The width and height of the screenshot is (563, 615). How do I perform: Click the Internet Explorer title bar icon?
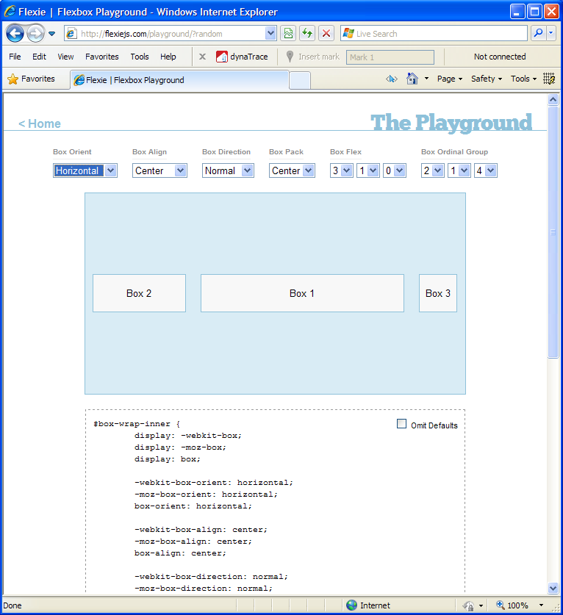10,11
